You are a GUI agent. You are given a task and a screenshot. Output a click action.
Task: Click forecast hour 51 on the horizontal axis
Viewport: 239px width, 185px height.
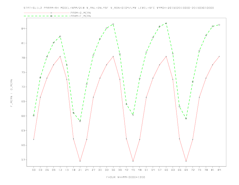tap(146, 170)
